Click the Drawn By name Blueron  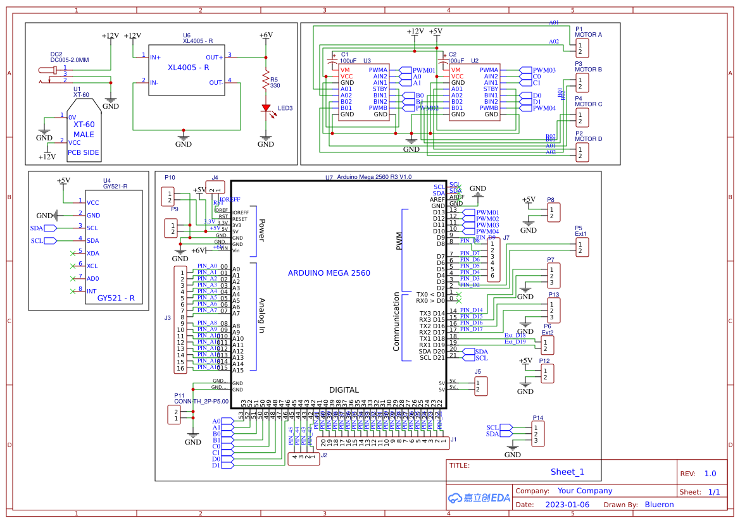pyautogui.click(x=658, y=504)
